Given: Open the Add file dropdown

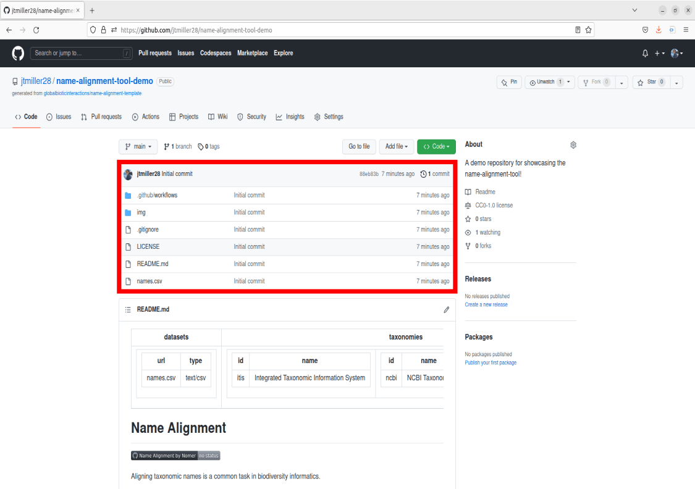Looking at the screenshot, I should (x=396, y=146).
